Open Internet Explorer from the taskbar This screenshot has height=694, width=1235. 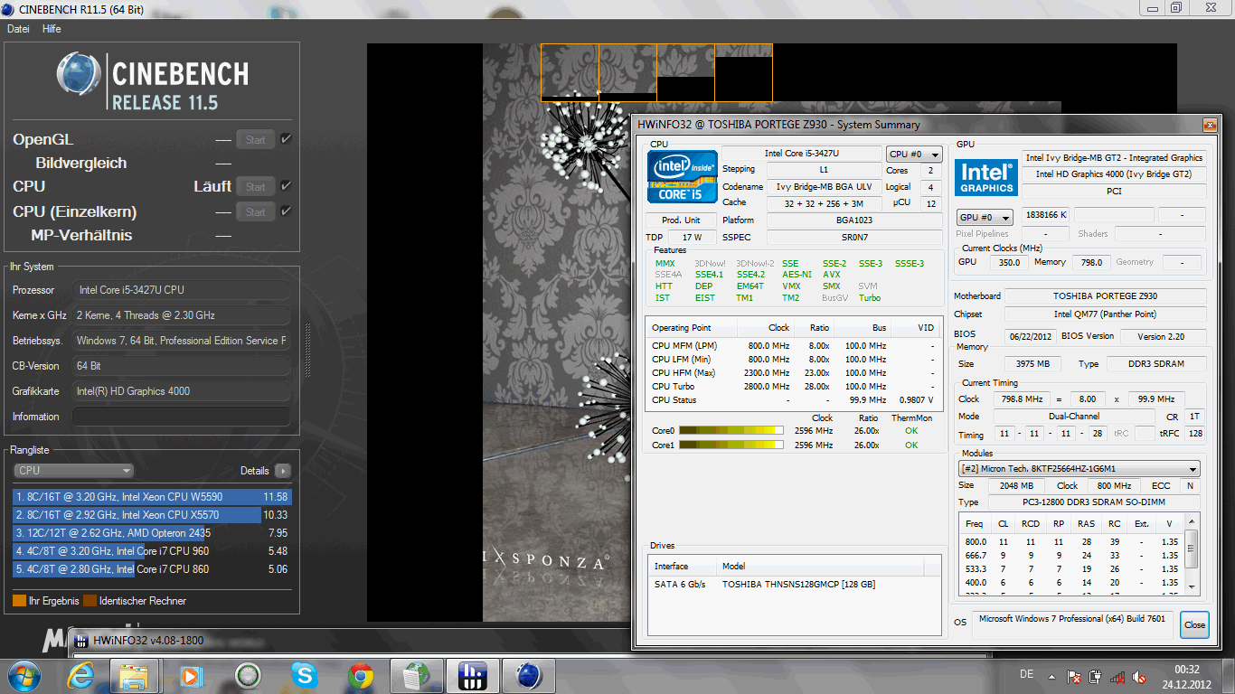click(80, 675)
